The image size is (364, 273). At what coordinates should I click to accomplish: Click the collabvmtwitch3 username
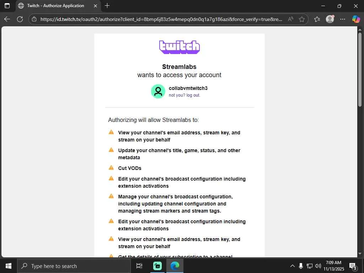point(188,88)
